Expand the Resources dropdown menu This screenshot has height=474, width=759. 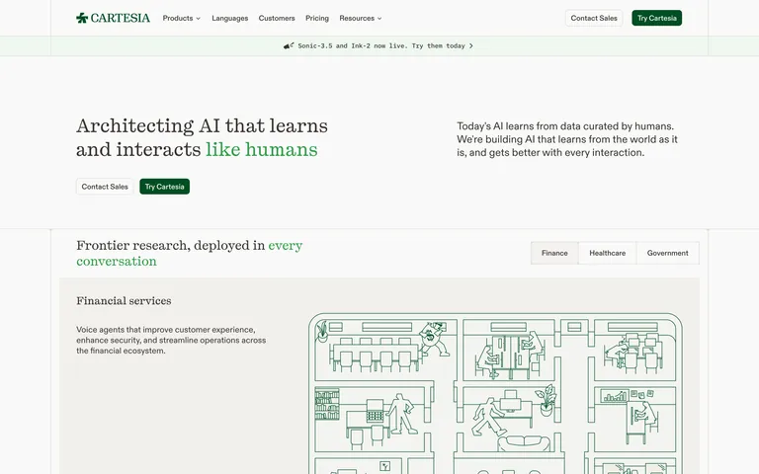pyautogui.click(x=361, y=18)
